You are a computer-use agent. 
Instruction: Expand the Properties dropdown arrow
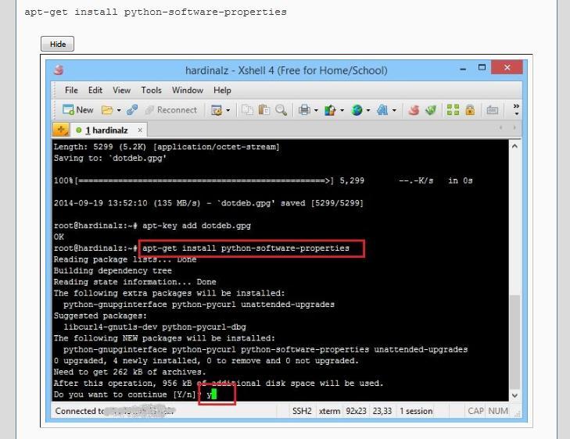pos(228,110)
